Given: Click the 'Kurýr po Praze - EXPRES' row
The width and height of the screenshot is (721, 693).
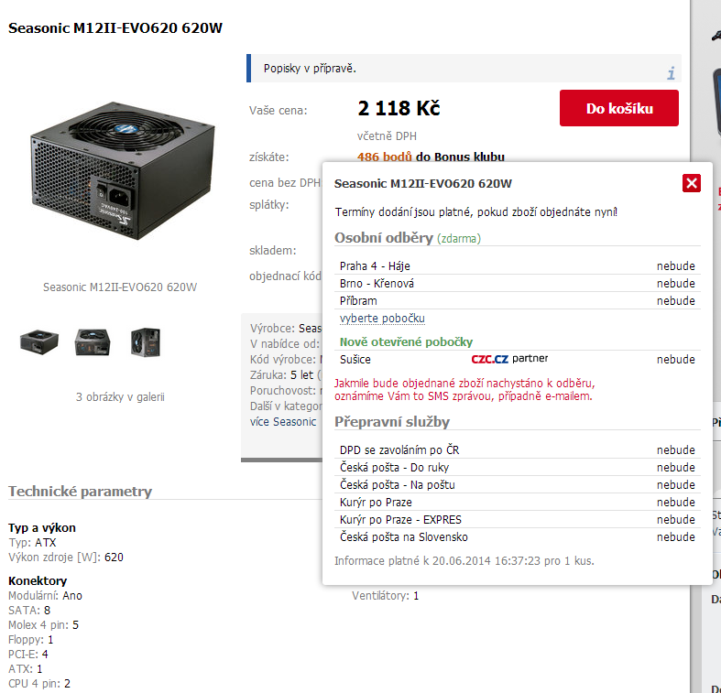Looking at the screenshot, I should coord(518,520).
